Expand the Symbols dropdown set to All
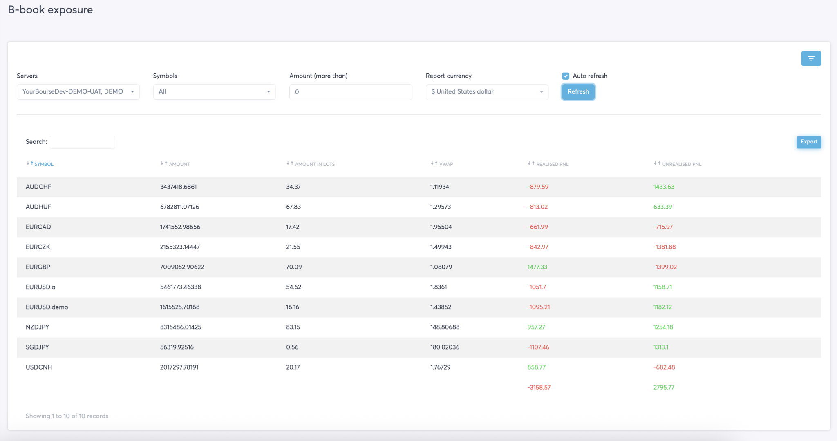Screen dimensions: 837x441 click(214, 91)
